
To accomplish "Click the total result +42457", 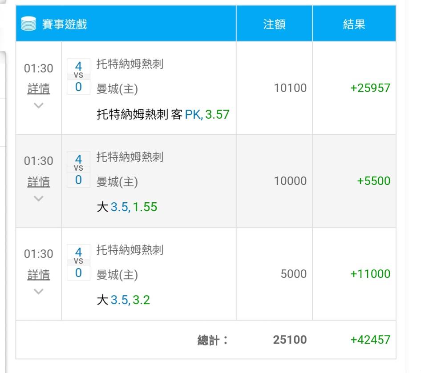I will click(x=370, y=340).
